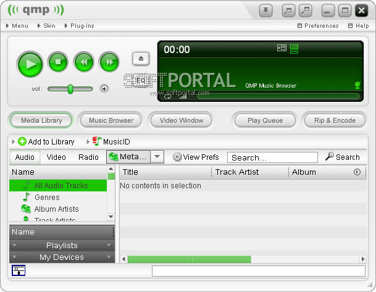Toggle the always-on-top pin icon
This screenshot has width=376, height=292.
266,10
